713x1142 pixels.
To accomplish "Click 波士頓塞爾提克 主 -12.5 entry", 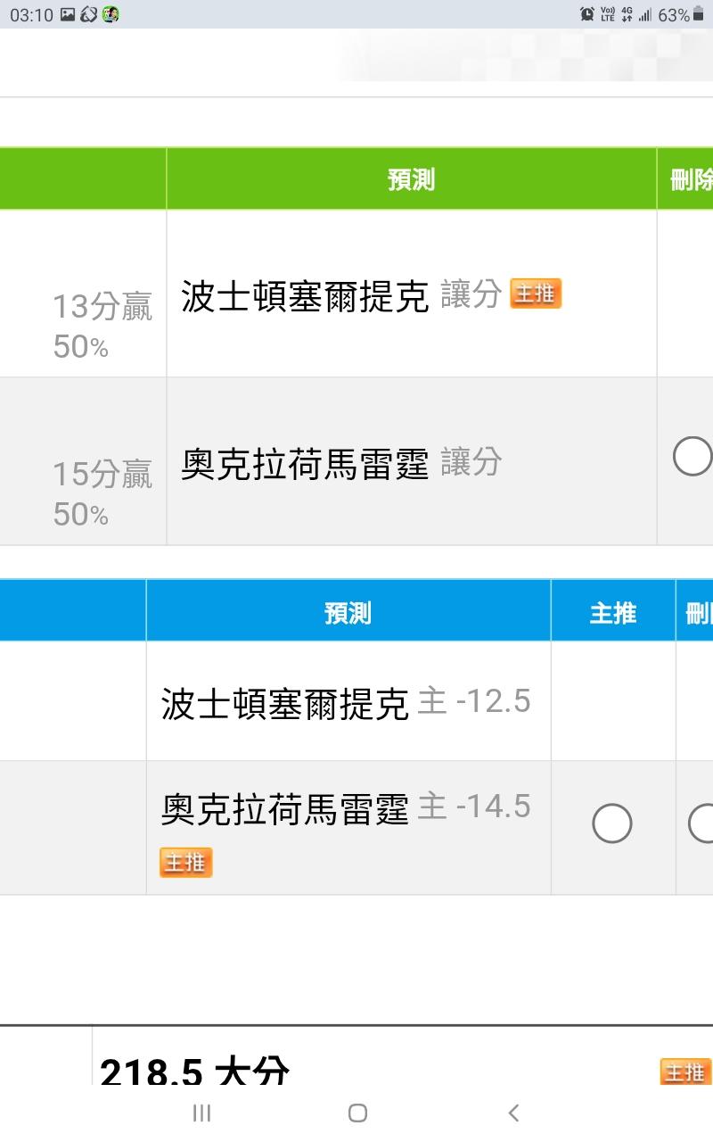I will tap(285, 703).
